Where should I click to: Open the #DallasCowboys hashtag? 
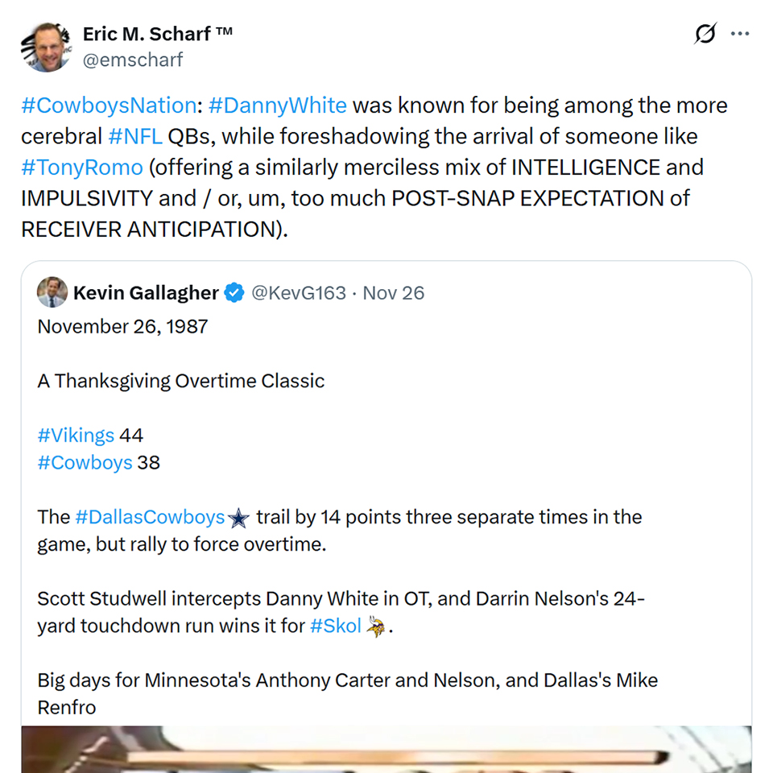pyautogui.click(x=150, y=517)
